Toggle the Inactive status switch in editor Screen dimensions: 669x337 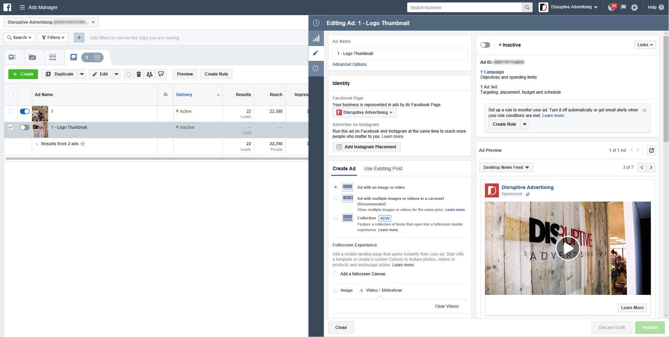pos(485,45)
